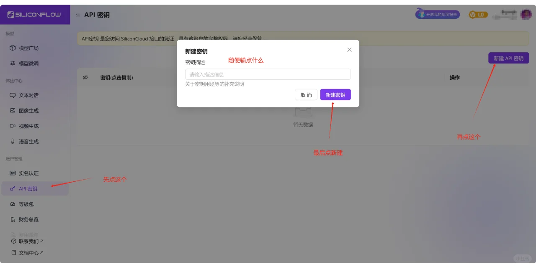Click the key description input field
This screenshot has width=536, height=267.
click(x=268, y=74)
